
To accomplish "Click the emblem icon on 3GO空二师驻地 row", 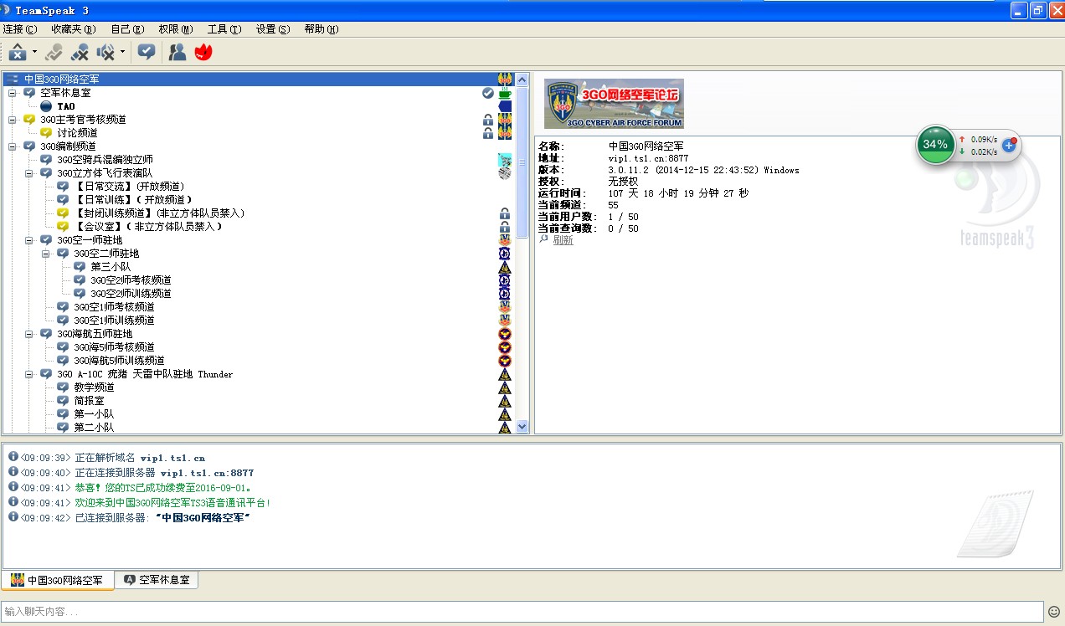I will tap(505, 254).
